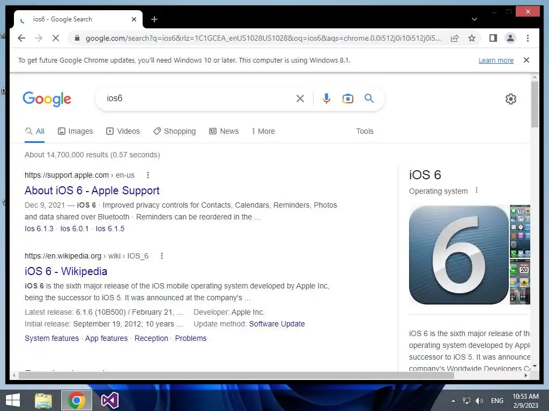
Task: Click the horizontal scrollbar thumb
Action: (x=236, y=375)
